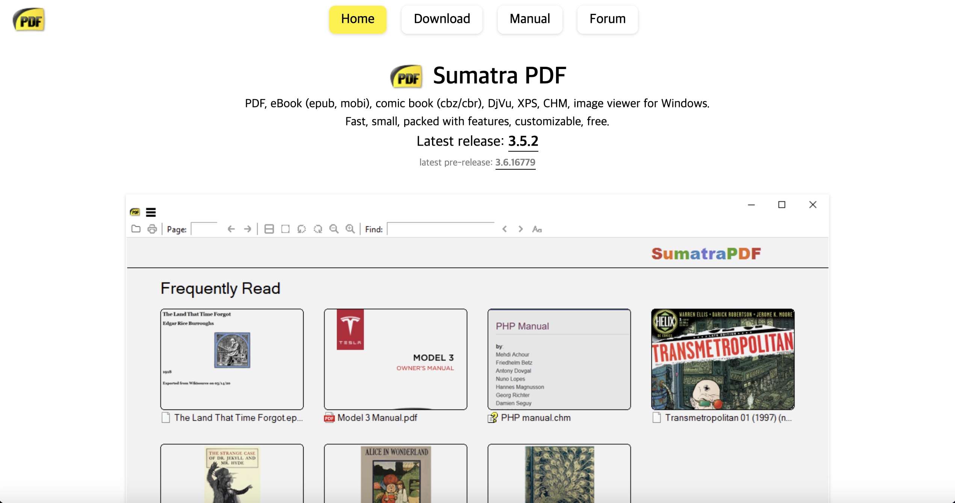Maximize the app screenshot window
The height and width of the screenshot is (503, 955).
pyautogui.click(x=782, y=205)
